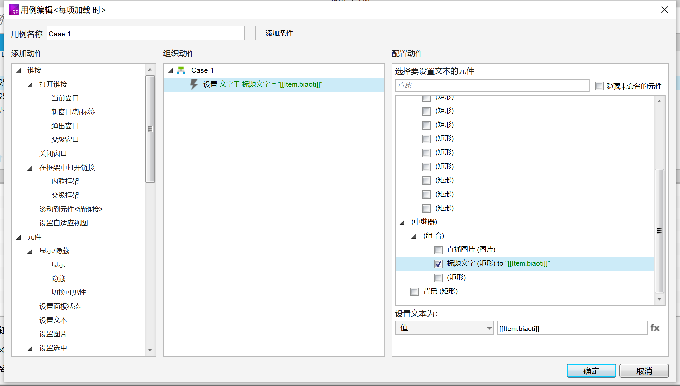Click the action list scrollbar thumb
Screen dimensions: 680x386
click(150, 129)
